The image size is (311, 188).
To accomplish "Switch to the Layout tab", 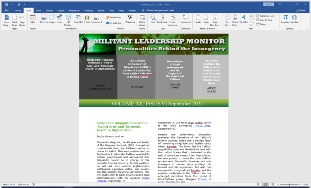I will [x=61, y=11].
